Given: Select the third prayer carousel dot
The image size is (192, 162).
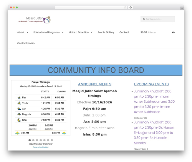Looking at the screenshot, I should tap(37, 140).
